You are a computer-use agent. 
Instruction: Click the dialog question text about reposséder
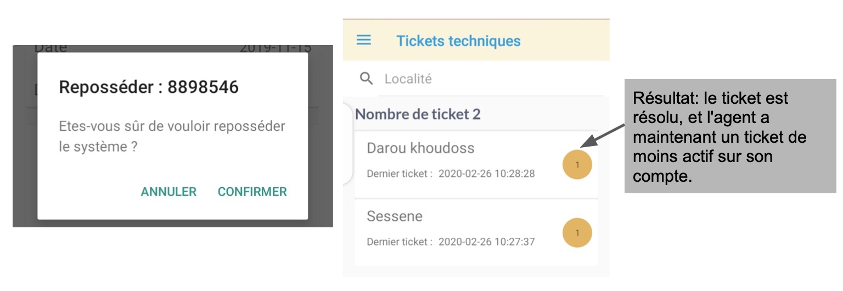tap(172, 137)
